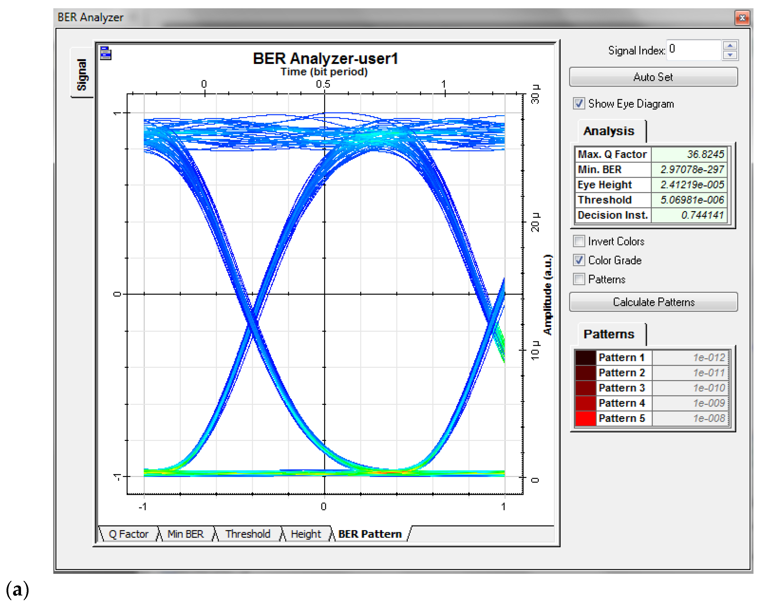Click into the Signal Index input field
Screen dimensions: 762x611
click(x=694, y=50)
